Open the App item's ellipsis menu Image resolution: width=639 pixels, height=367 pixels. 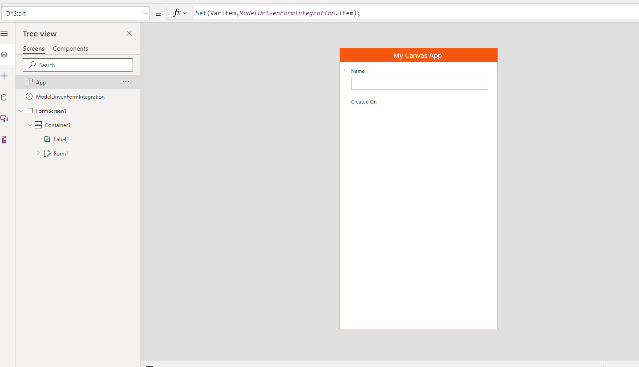click(x=126, y=82)
